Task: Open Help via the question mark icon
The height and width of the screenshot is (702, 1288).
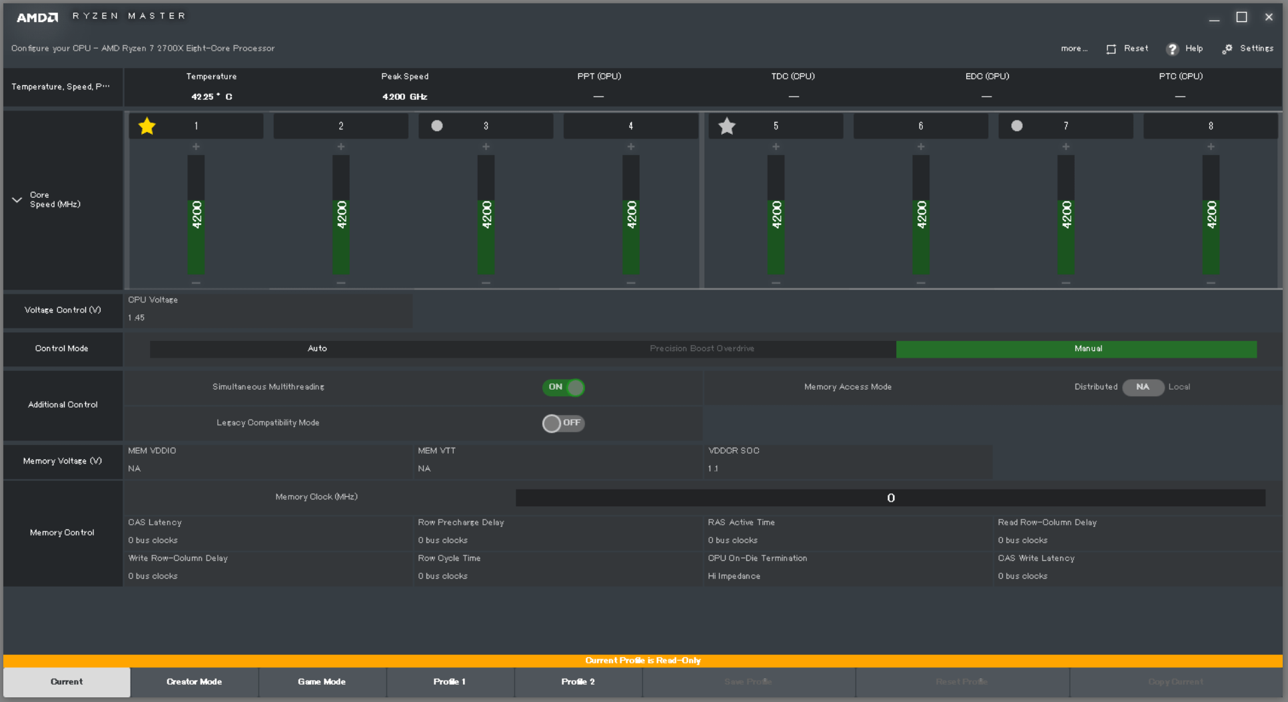Action: [1172, 49]
